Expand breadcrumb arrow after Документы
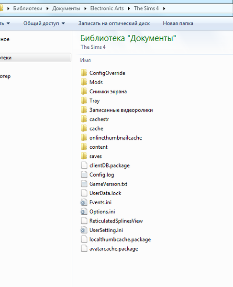233x287 pixels. pos(85,9)
